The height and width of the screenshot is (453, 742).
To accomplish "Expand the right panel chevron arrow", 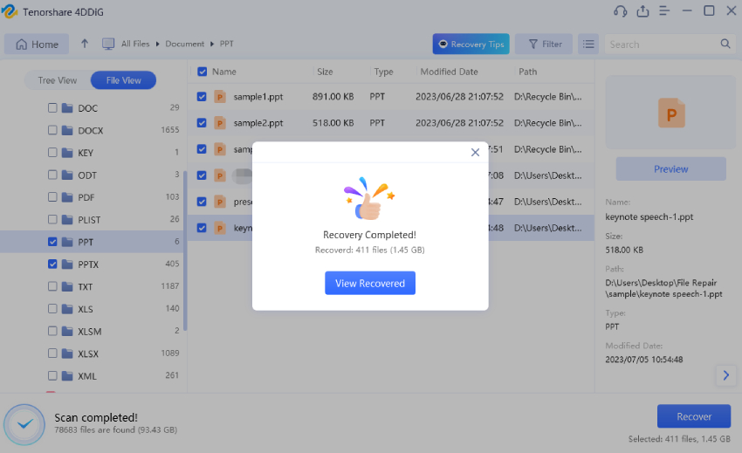I will [x=726, y=375].
